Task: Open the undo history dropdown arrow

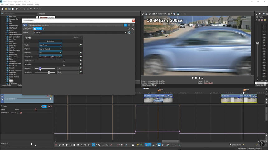Action: click(34, 9)
